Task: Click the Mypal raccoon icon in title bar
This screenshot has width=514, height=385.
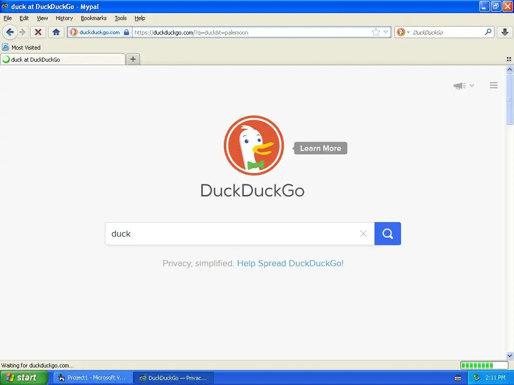Action: click(5, 6)
